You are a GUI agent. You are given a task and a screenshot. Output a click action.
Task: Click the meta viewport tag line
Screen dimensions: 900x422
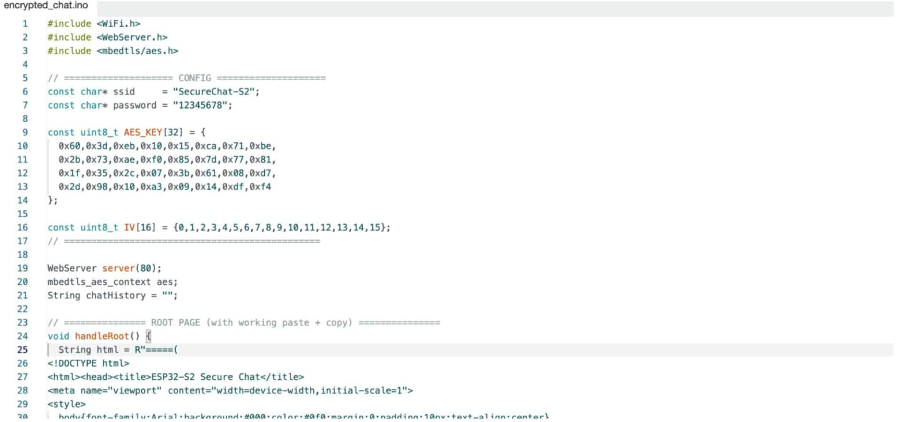click(x=230, y=391)
